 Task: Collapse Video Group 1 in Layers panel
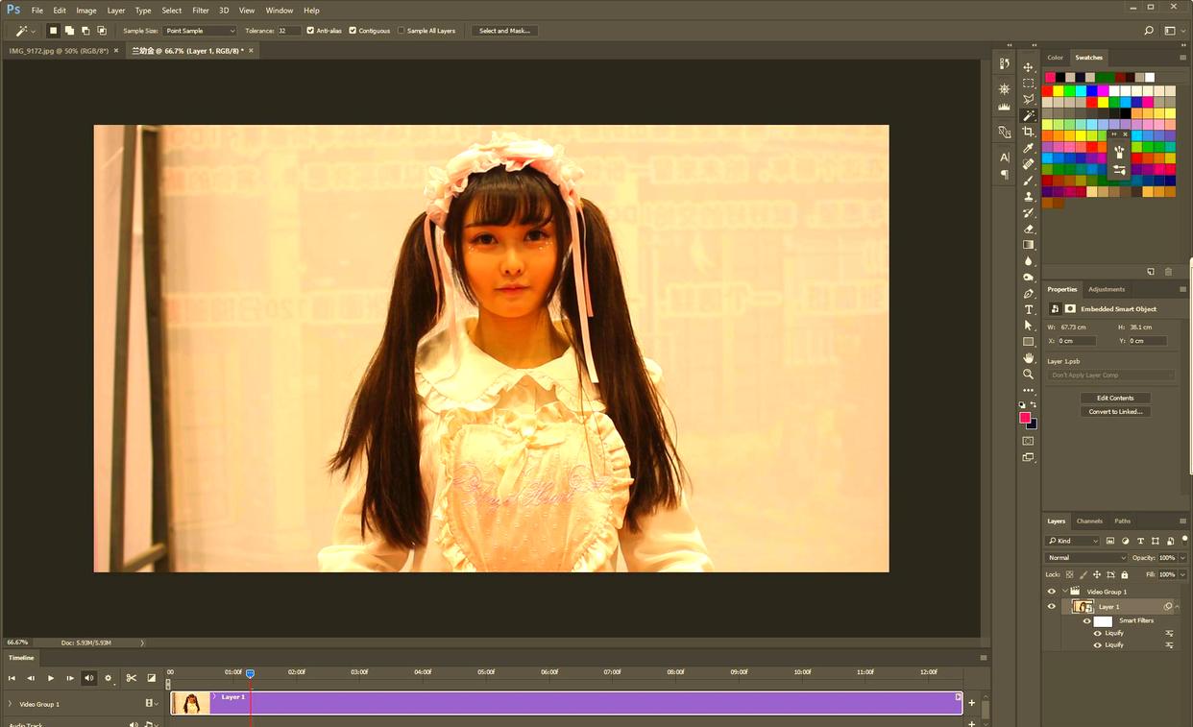(1064, 592)
